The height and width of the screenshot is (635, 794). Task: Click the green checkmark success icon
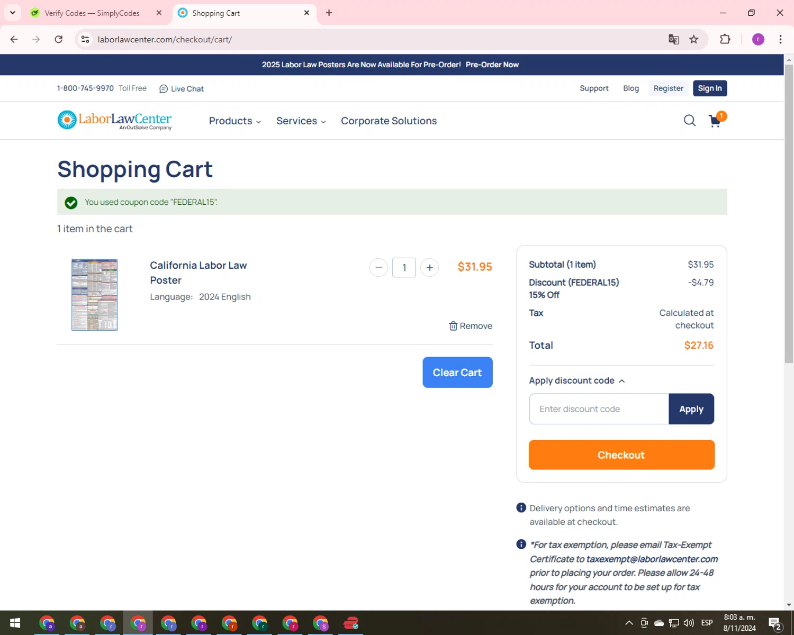point(71,203)
